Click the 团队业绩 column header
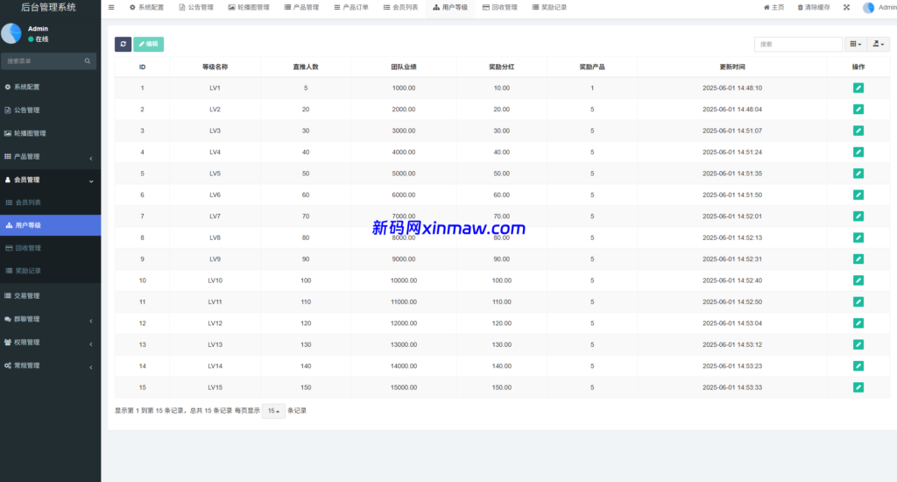 pyautogui.click(x=404, y=67)
